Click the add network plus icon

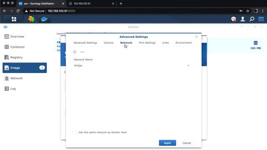[x=75, y=52]
